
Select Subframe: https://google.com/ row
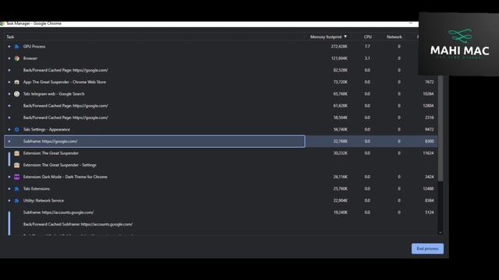pos(221,142)
